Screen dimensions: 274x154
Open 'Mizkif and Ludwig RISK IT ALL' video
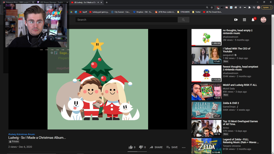240,85
